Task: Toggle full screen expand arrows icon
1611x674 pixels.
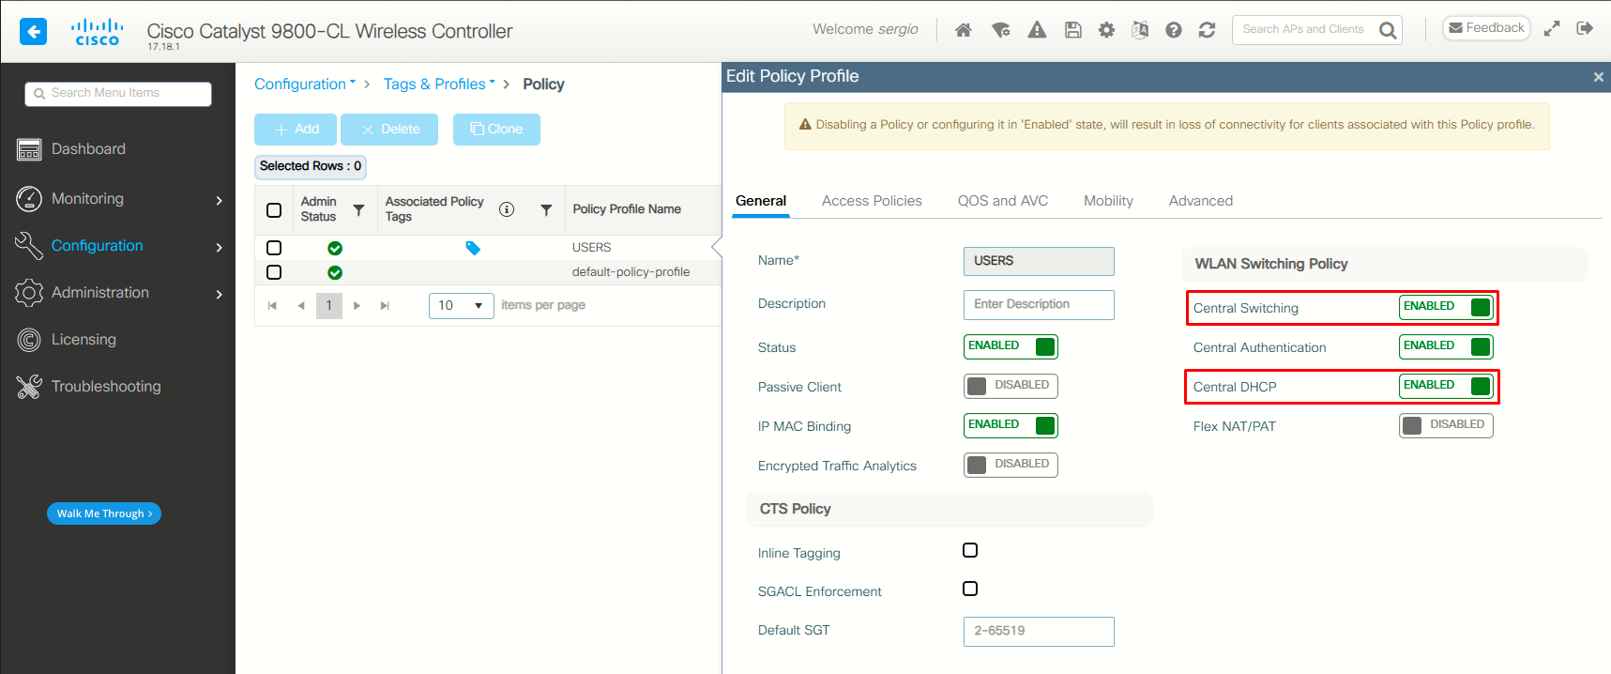Action: 1552,28
